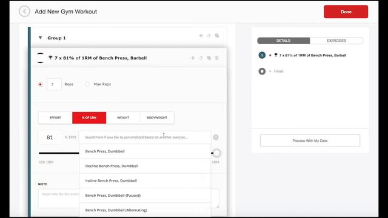Click trophy icon in details list entry
The width and height of the screenshot is (388, 218).
tap(276, 55)
